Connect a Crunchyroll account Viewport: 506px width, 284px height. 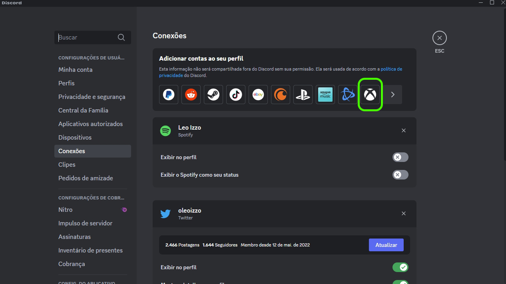[x=281, y=95]
